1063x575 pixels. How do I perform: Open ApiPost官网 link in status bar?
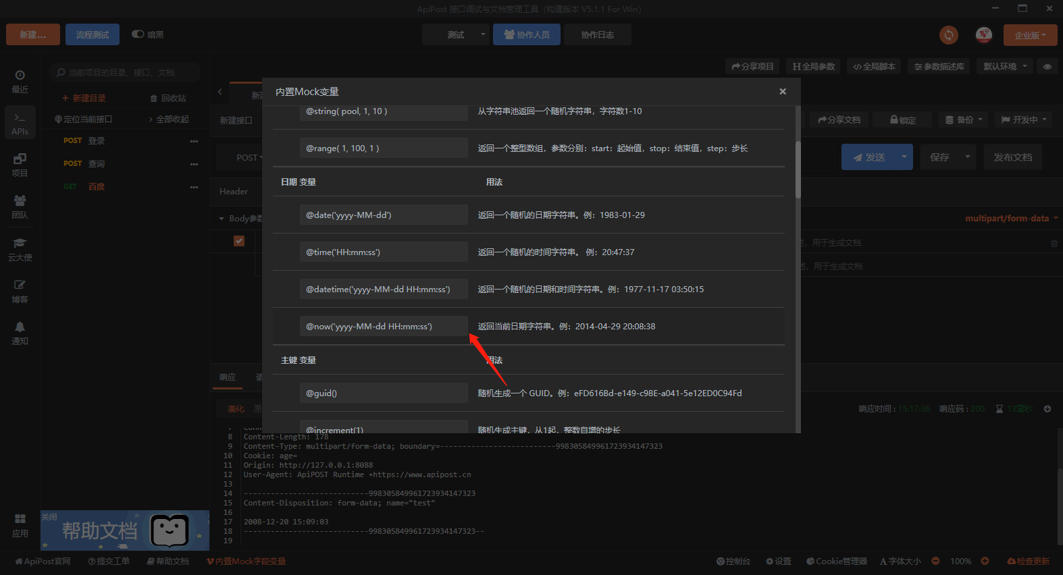43,561
